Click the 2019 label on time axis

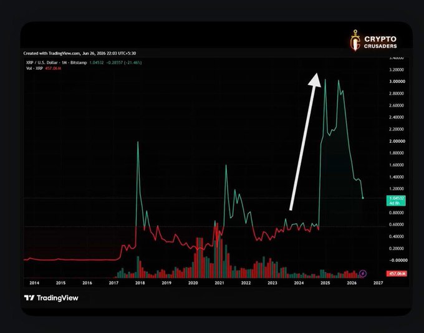tap(166, 283)
